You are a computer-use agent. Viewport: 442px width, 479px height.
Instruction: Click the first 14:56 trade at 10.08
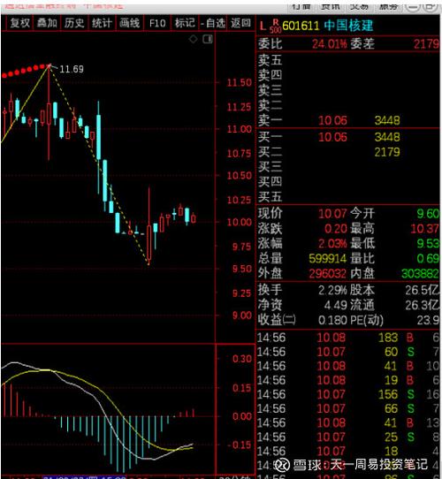tap(348, 338)
